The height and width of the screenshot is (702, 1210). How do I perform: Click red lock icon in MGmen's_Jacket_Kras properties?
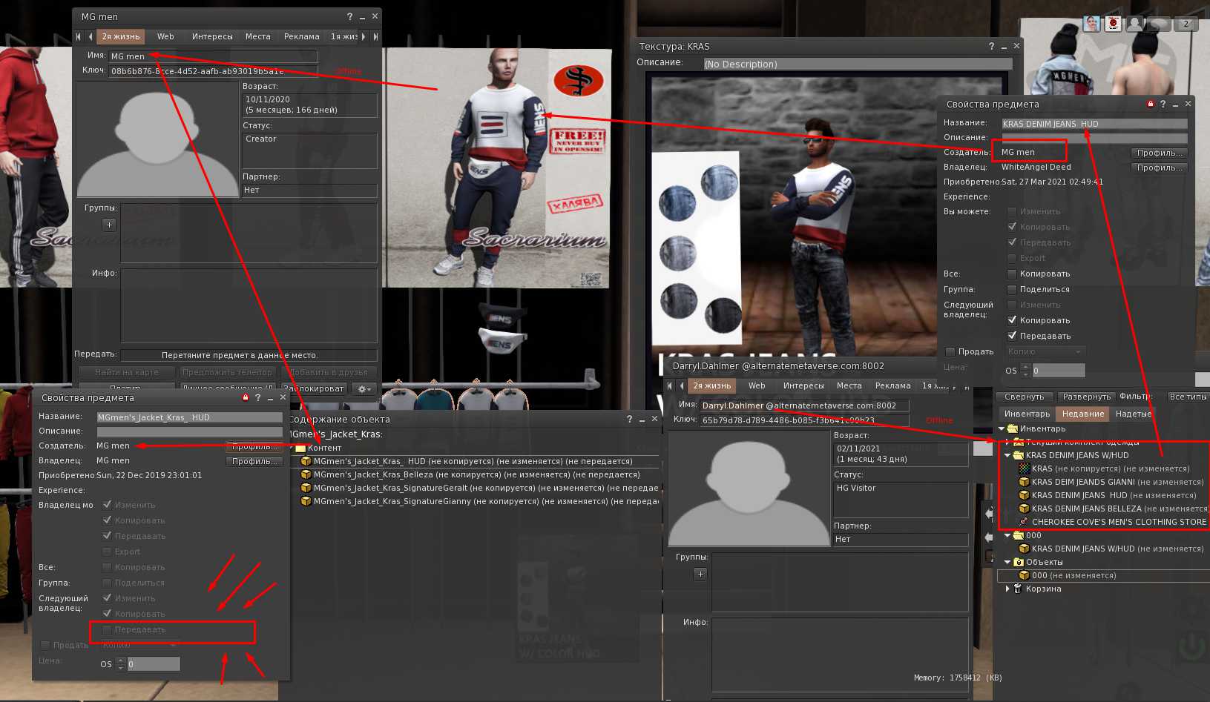coord(246,397)
